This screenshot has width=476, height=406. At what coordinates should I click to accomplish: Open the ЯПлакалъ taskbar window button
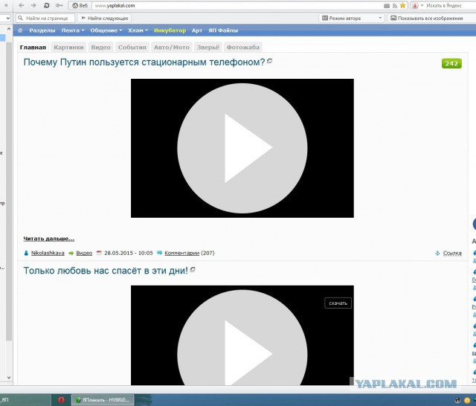[x=103, y=400]
